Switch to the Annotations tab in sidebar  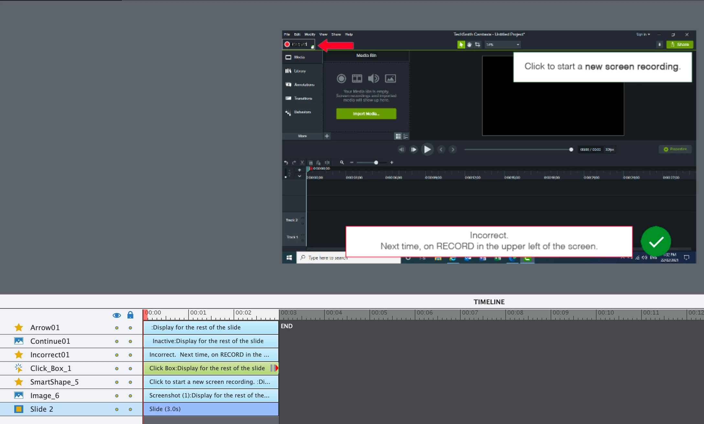pyautogui.click(x=303, y=85)
